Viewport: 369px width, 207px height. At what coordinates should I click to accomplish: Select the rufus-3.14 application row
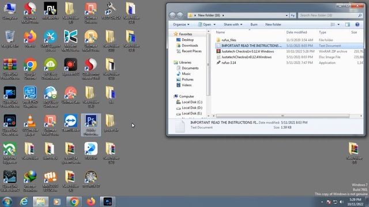(x=289, y=63)
